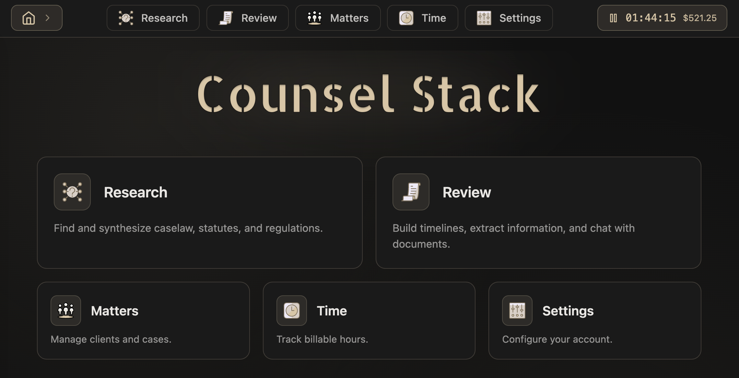
Task: Click the home icon in top bar
Action: point(29,18)
